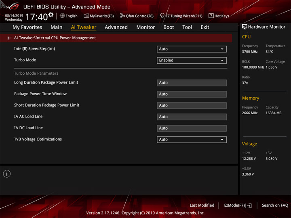Click CPU temperature 34°C value
Screen dimensions: 291x218
coord(269,52)
